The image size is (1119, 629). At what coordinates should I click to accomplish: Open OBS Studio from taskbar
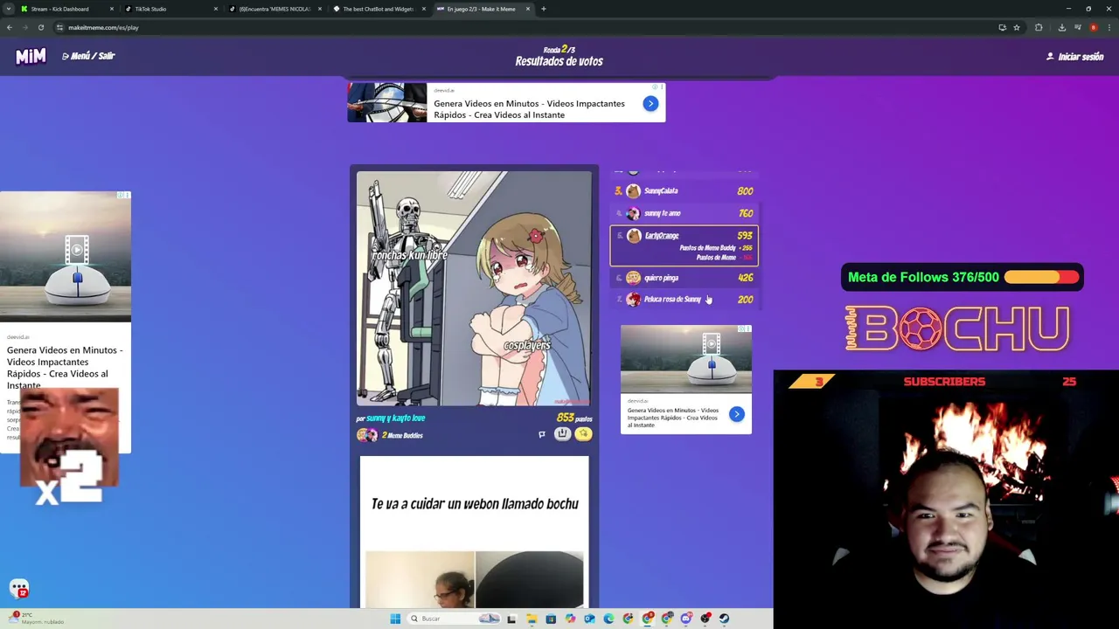(x=705, y=619)
